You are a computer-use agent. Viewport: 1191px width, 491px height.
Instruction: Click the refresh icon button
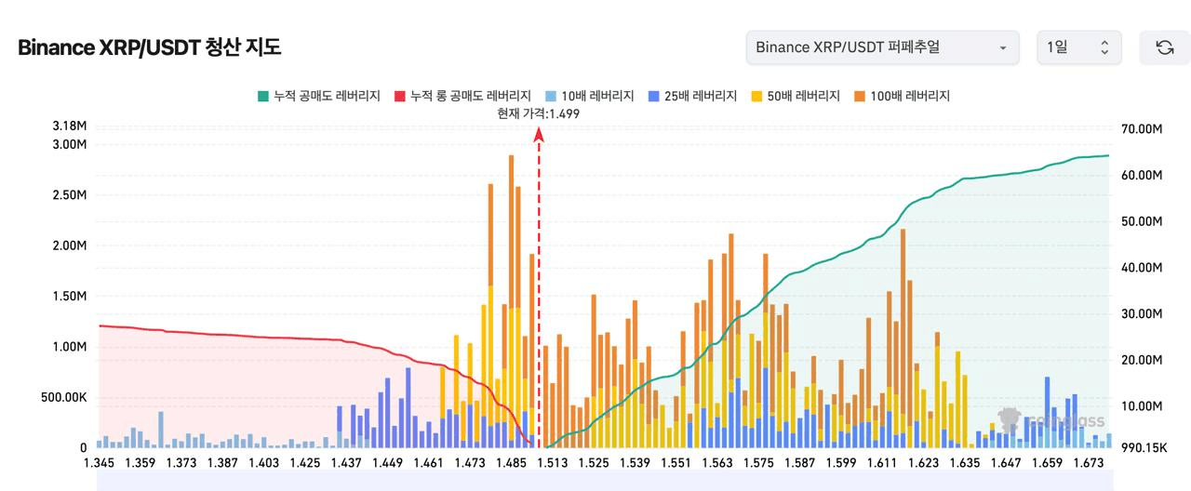point(1164,47)
